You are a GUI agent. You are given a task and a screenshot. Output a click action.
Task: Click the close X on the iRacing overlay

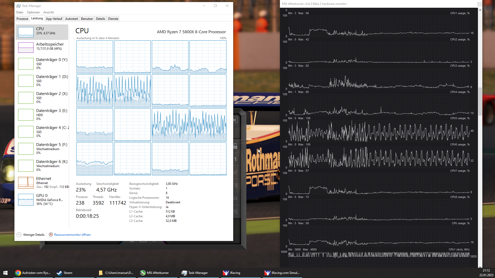click(x=235, y=120)
